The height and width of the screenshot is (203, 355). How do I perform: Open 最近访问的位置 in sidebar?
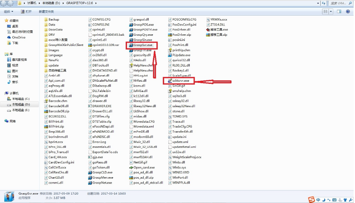coord(20,32)
